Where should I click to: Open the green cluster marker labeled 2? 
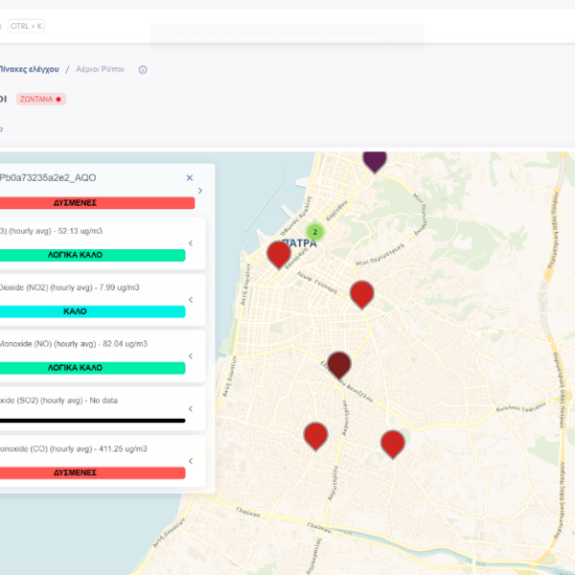point(314,231)
